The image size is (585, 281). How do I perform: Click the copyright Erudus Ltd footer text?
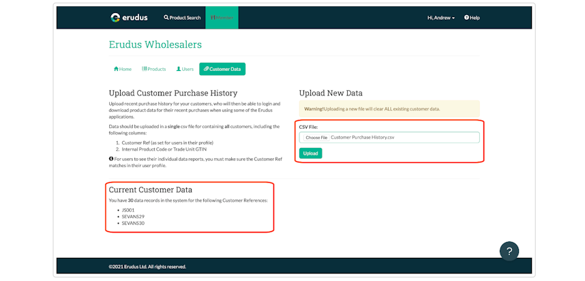click(x=147, y=267)
